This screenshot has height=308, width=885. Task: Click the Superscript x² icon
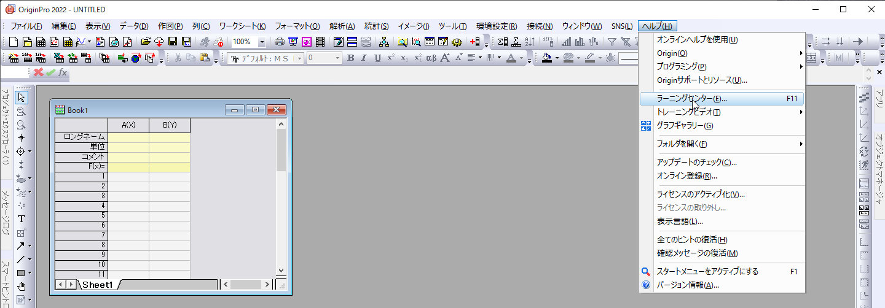(391, 58)
